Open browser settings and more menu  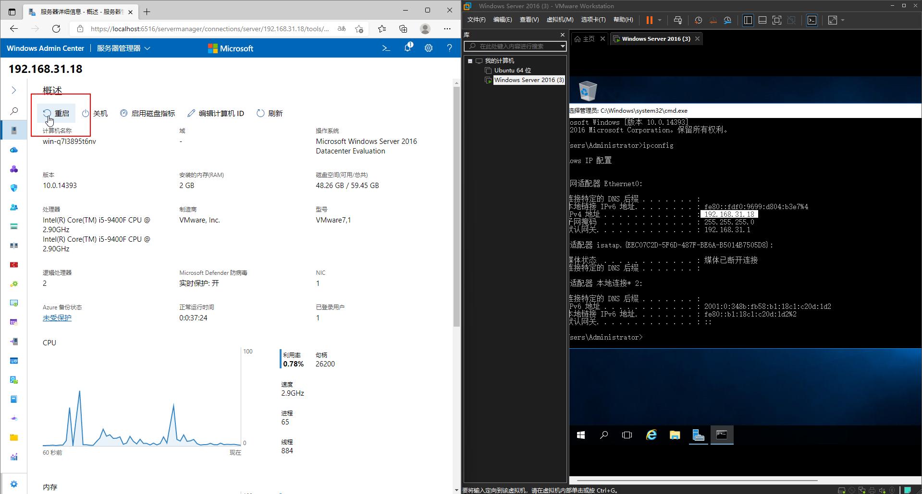point(447,29)
